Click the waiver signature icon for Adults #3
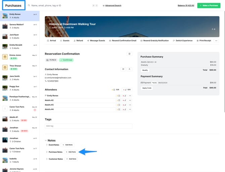Viewport: 225px width, 172px height. pyautogui.click(x=124, y=105)
